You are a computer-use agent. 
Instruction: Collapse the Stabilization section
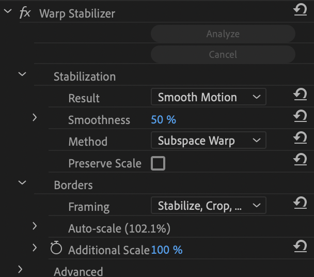point(22,74)
